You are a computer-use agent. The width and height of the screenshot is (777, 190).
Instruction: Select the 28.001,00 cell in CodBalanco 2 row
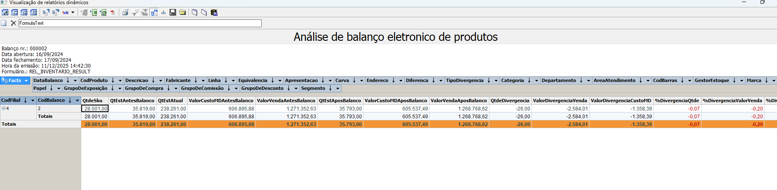pos(95,109)
